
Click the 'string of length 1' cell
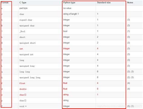coord(71,14)
